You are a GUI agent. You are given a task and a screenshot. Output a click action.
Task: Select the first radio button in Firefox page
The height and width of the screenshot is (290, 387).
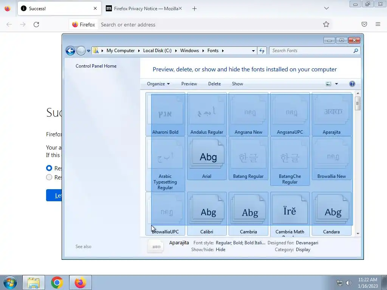pyautogui.click(x=49, y=168)
